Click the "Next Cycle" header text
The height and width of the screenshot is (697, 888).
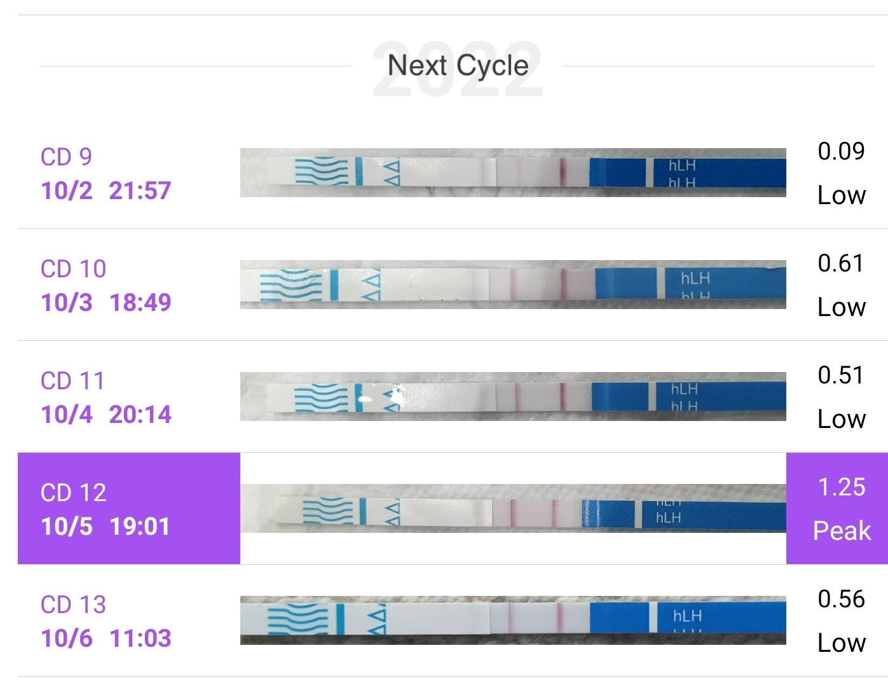click(458, 66)
